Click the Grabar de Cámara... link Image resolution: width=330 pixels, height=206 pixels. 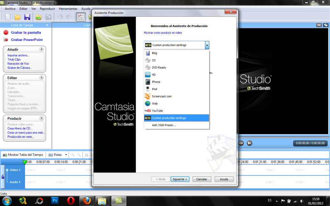pyautogui.click(x=20, y=68)
